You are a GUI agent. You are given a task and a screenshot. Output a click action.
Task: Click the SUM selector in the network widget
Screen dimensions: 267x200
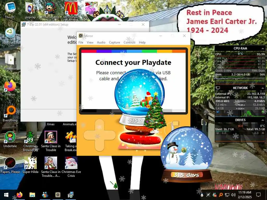pyautogui.click(x=240, y=109)
